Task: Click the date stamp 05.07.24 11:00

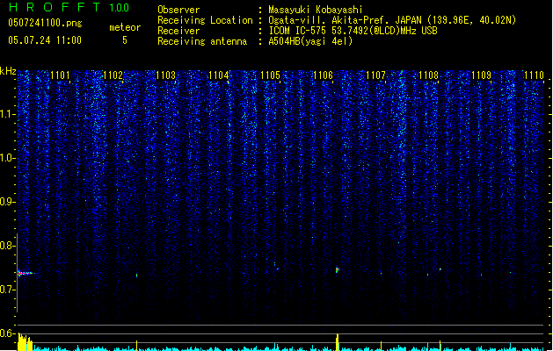Action: (x=45, y=40)
